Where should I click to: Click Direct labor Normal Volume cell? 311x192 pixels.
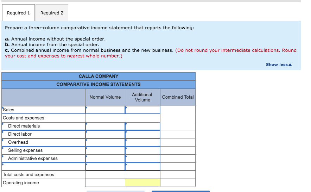[x=105, y=134]
